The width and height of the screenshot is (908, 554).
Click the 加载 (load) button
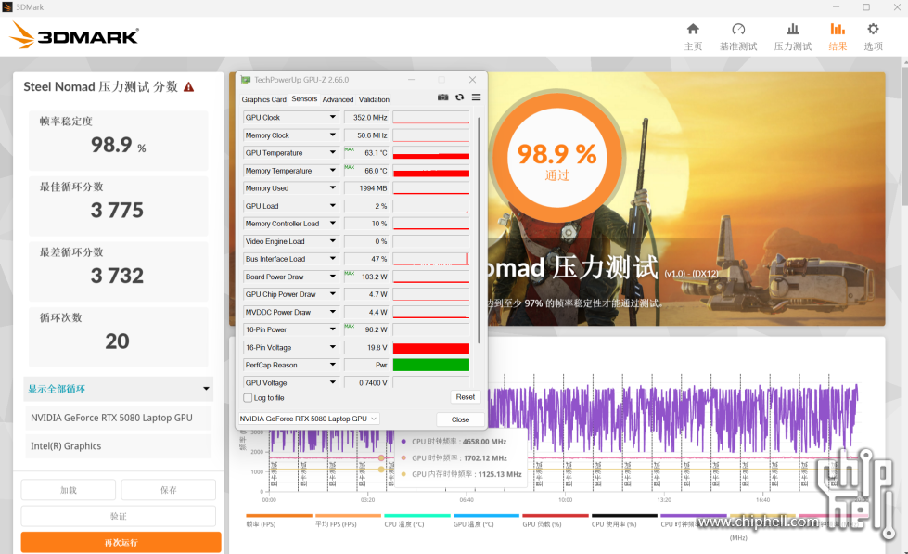click(x=69, y=490)
